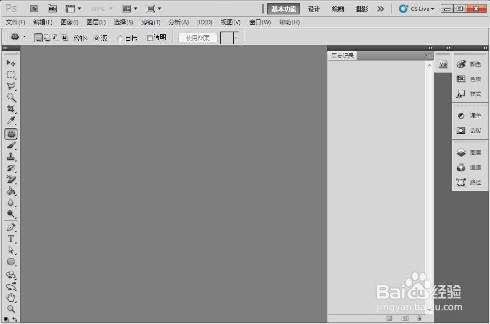Switch to the 基本功能 workspace
The image size is (490, 324).
[x=284, y=9]
